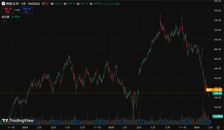
Task: Click the 2024 label on the time axis
Action: point(25,128)
